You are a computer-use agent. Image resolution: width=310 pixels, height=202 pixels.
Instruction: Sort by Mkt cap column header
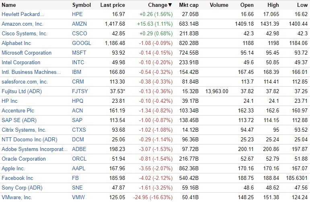click(187, 5)
